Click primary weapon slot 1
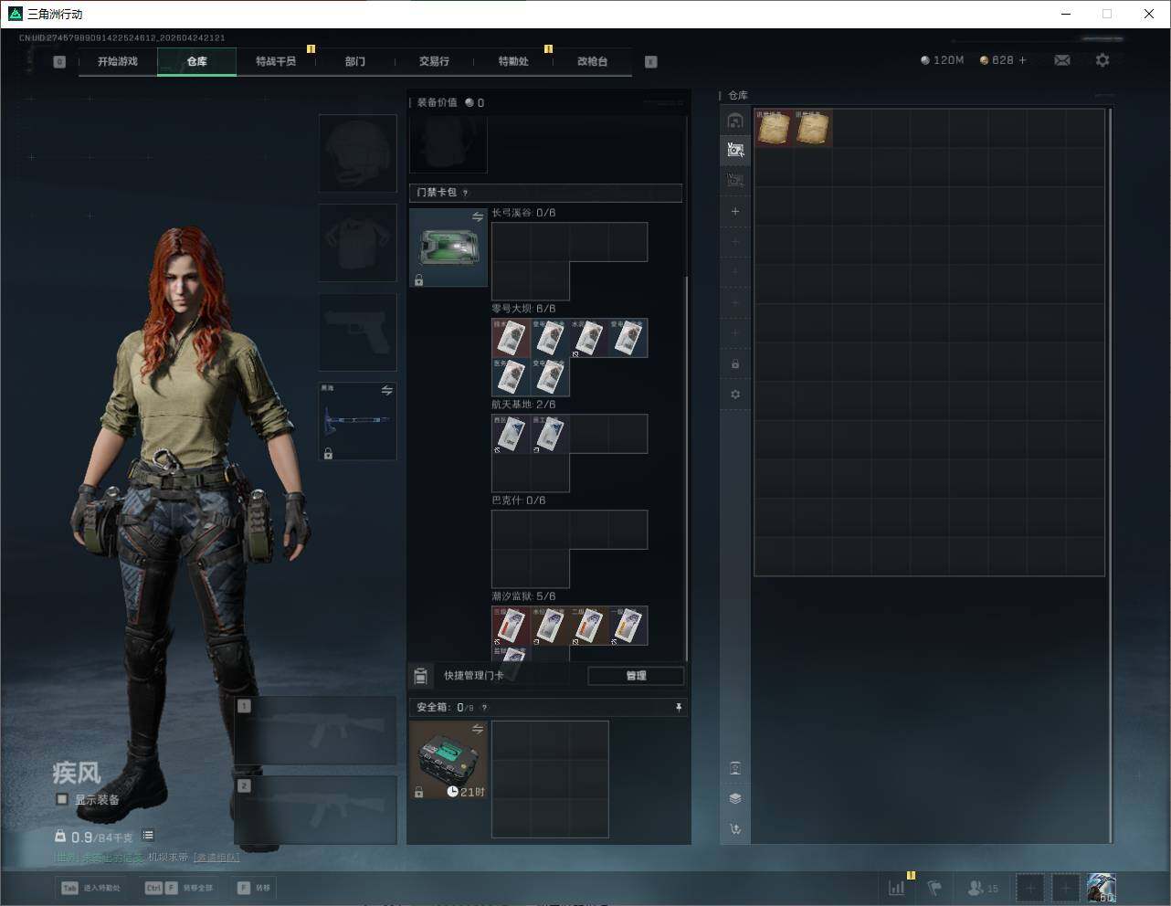This screenshot has height=906, width=1171. tap(316, 730)
